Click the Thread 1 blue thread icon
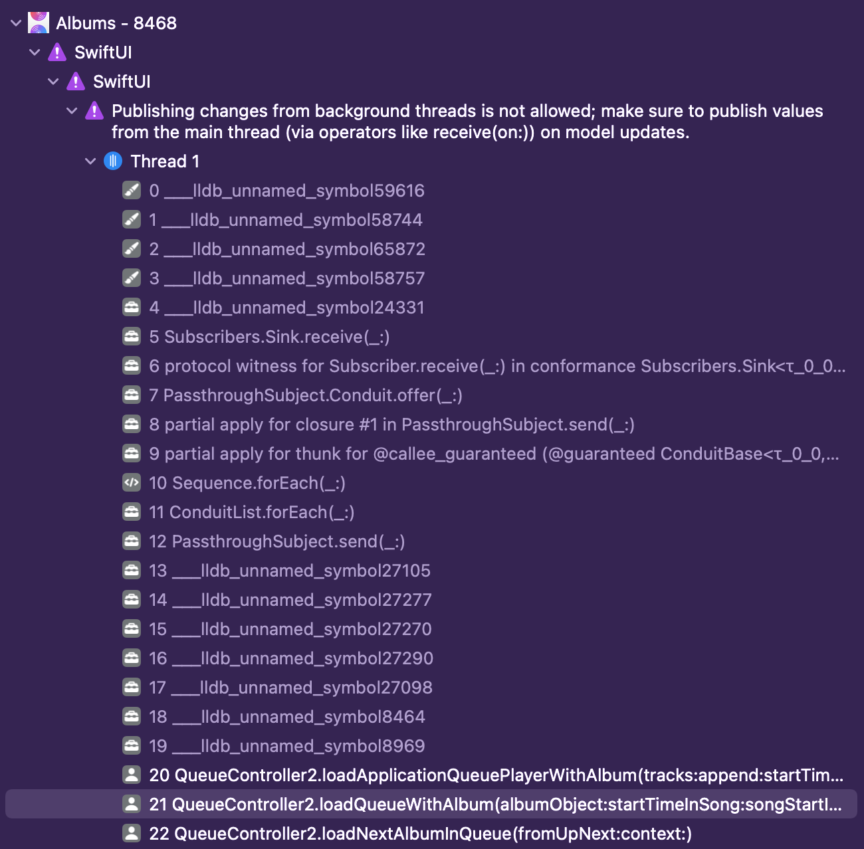Screen dimensions: 864x849 (113, 161)
